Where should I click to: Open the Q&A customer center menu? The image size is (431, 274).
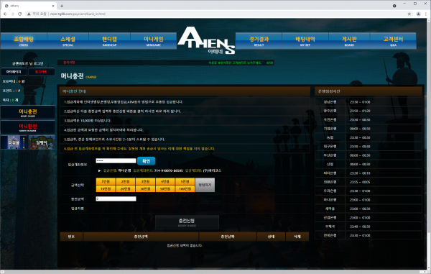(394, 41)
